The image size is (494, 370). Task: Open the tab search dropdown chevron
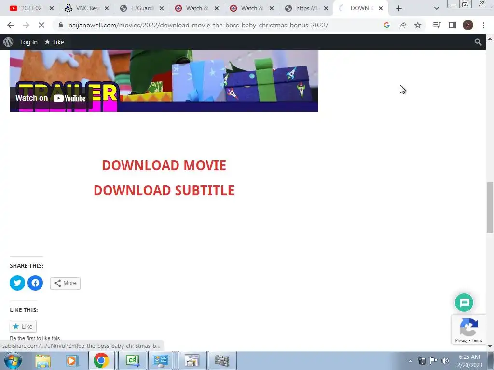tap(436, 8)
